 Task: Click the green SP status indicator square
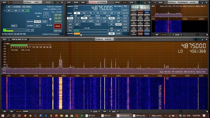click(x=28, y=10)
